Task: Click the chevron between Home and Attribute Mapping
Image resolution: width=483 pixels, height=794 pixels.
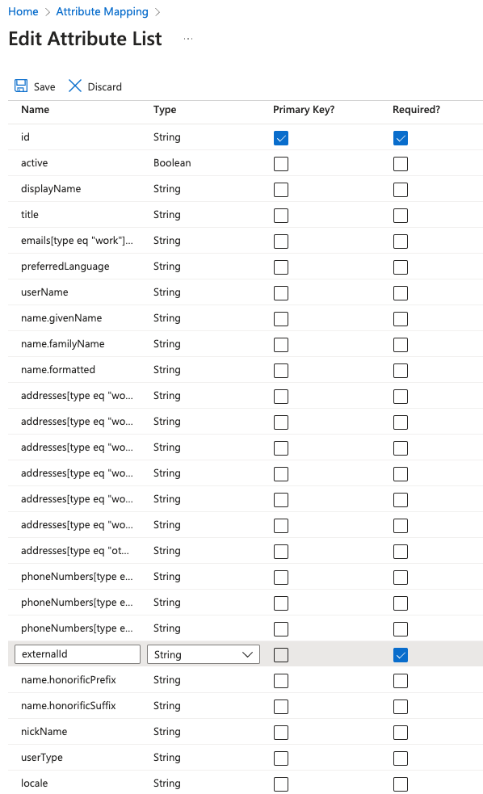Action: (x=44, y=11)
